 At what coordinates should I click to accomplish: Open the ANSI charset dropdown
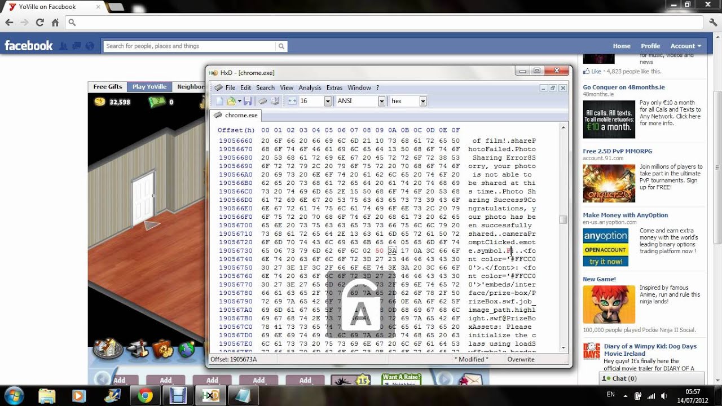point(382,101)
